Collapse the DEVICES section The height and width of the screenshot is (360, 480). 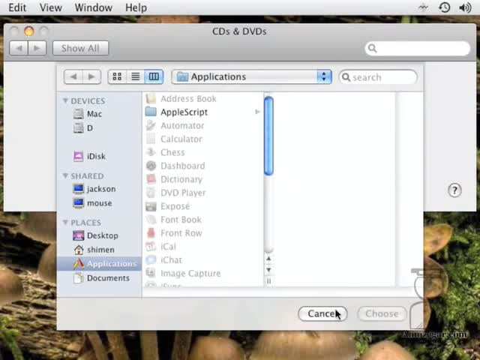pos(65,100)
